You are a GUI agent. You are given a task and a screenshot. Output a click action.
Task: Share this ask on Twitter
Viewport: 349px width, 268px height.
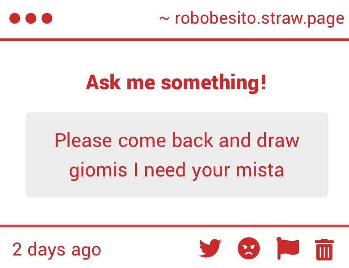pos(210,249)
